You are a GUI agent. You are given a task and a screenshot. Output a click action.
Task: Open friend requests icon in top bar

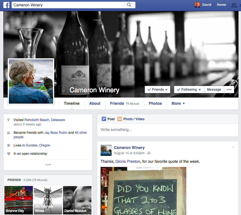234,5
